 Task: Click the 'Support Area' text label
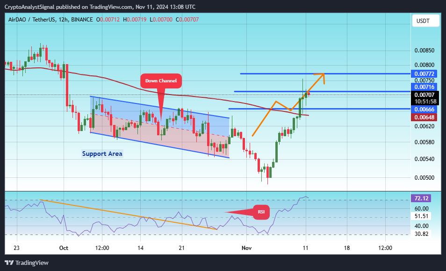coord(102,154)
